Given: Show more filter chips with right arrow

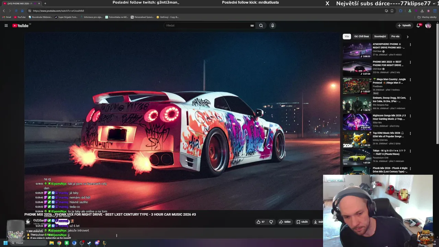Looking at the screenshot, I should click(x=407, y=36).
